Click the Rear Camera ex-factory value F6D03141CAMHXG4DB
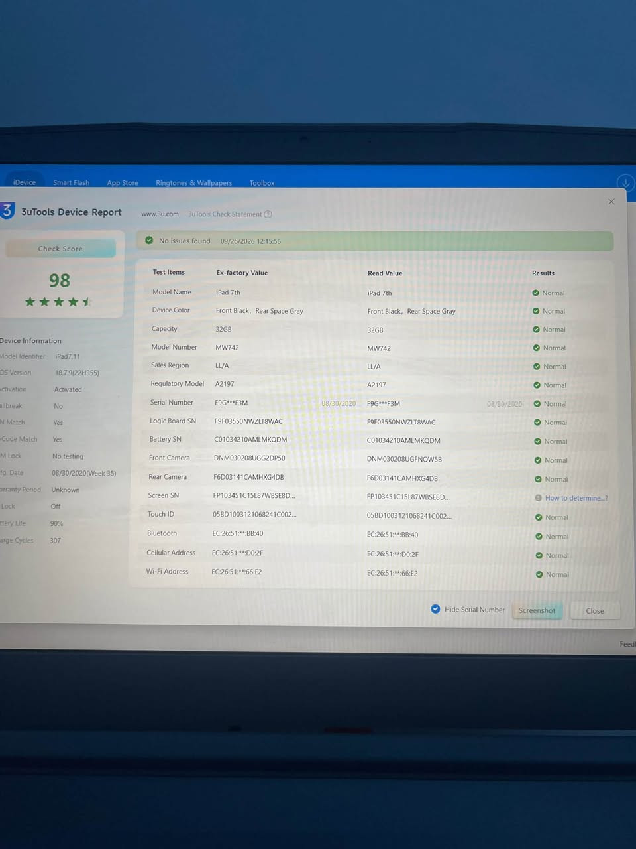This screenshot has width=636, height=849. [248, 477]
